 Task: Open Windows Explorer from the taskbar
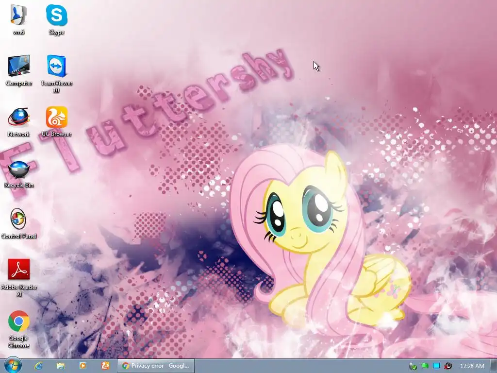tap(61, 366)
